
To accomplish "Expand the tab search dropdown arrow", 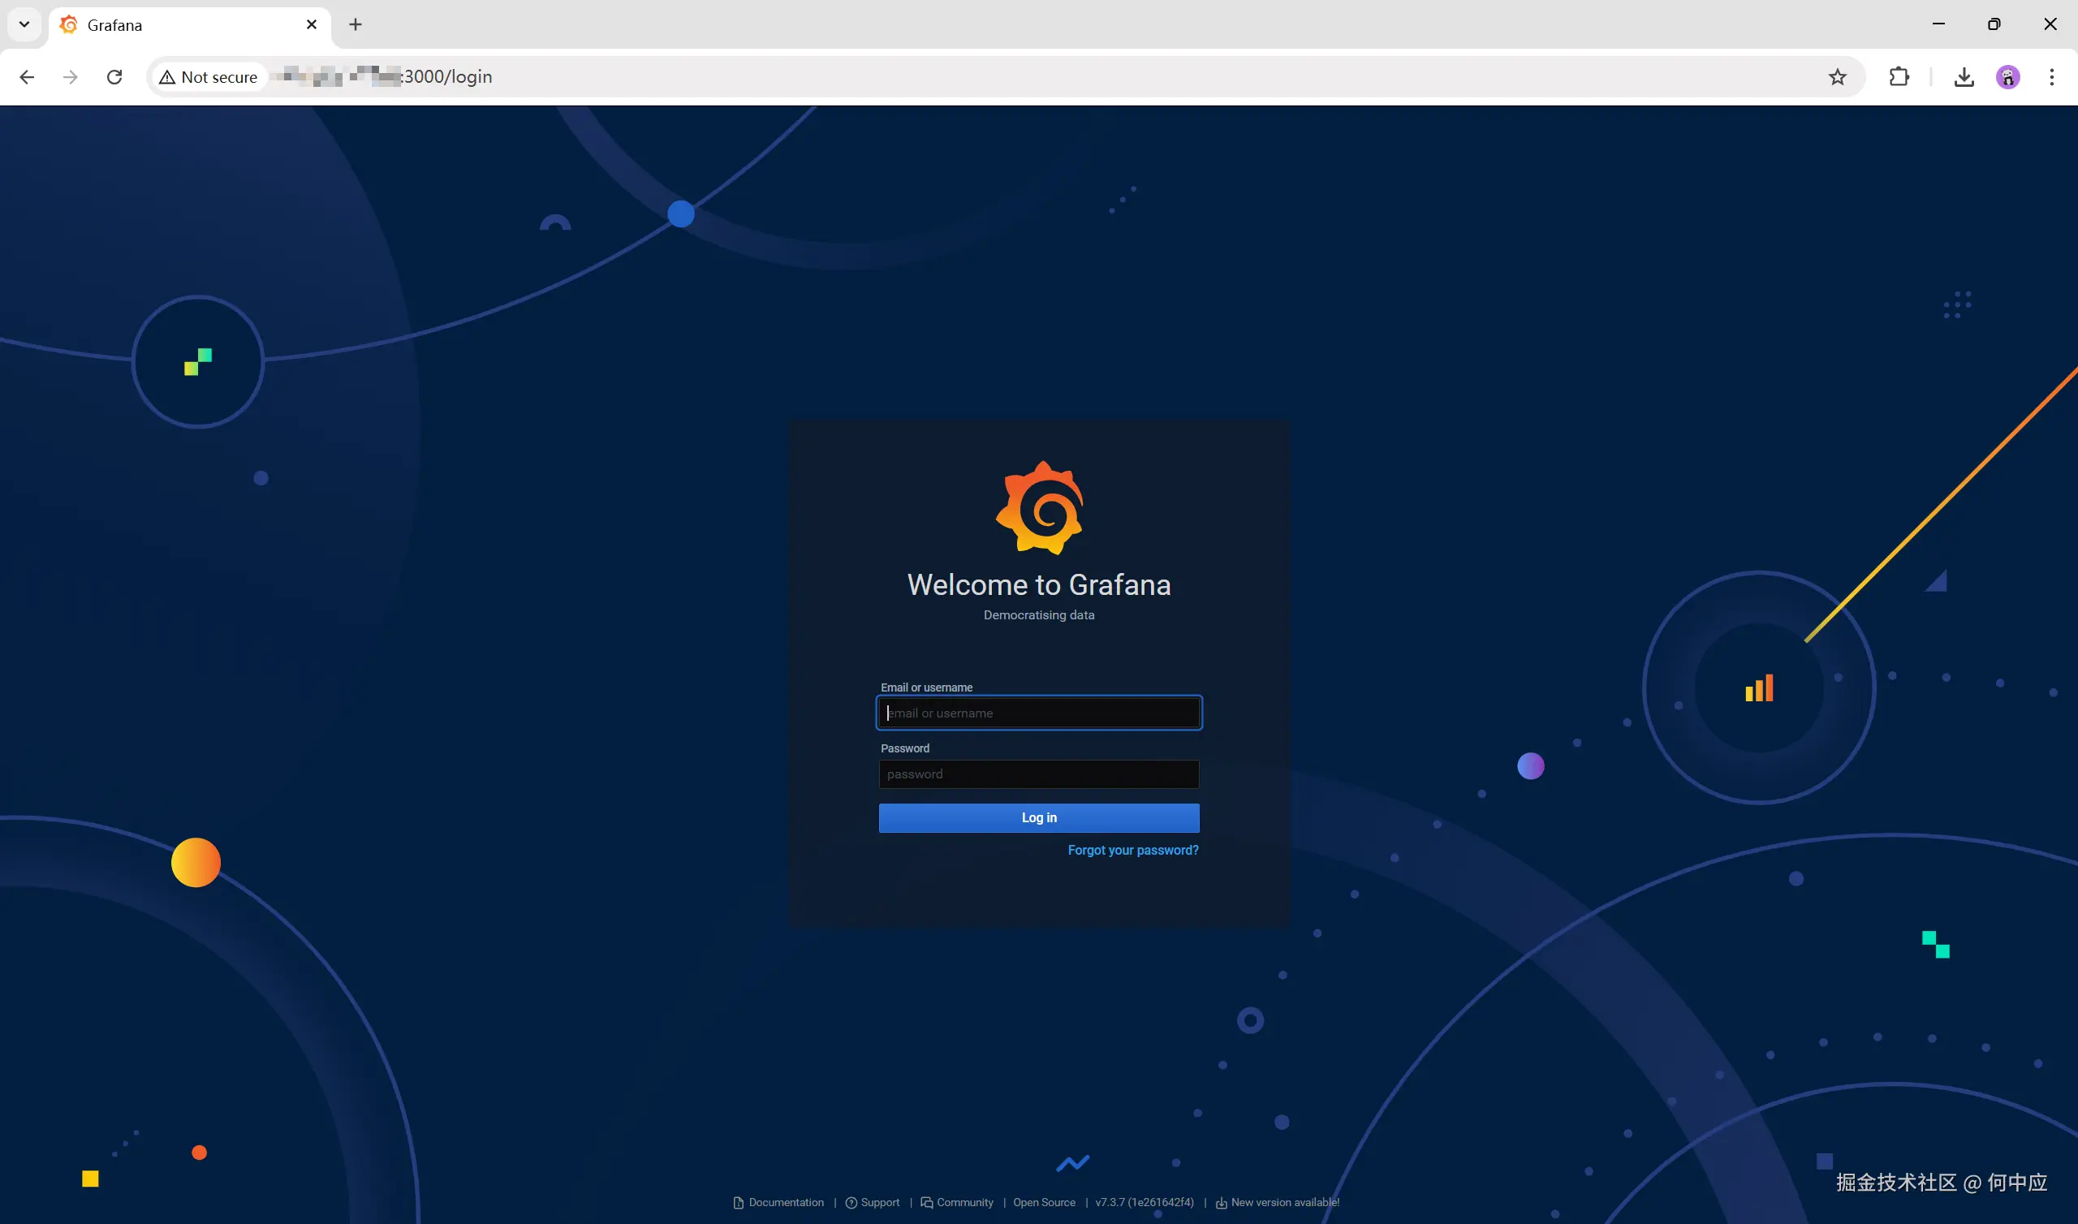I will pos(24,24).
